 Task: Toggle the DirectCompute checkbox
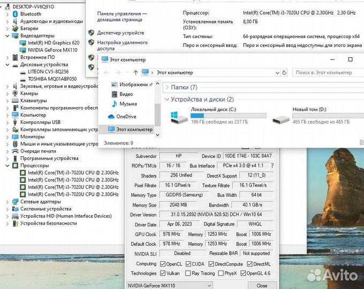pos(211,264)
